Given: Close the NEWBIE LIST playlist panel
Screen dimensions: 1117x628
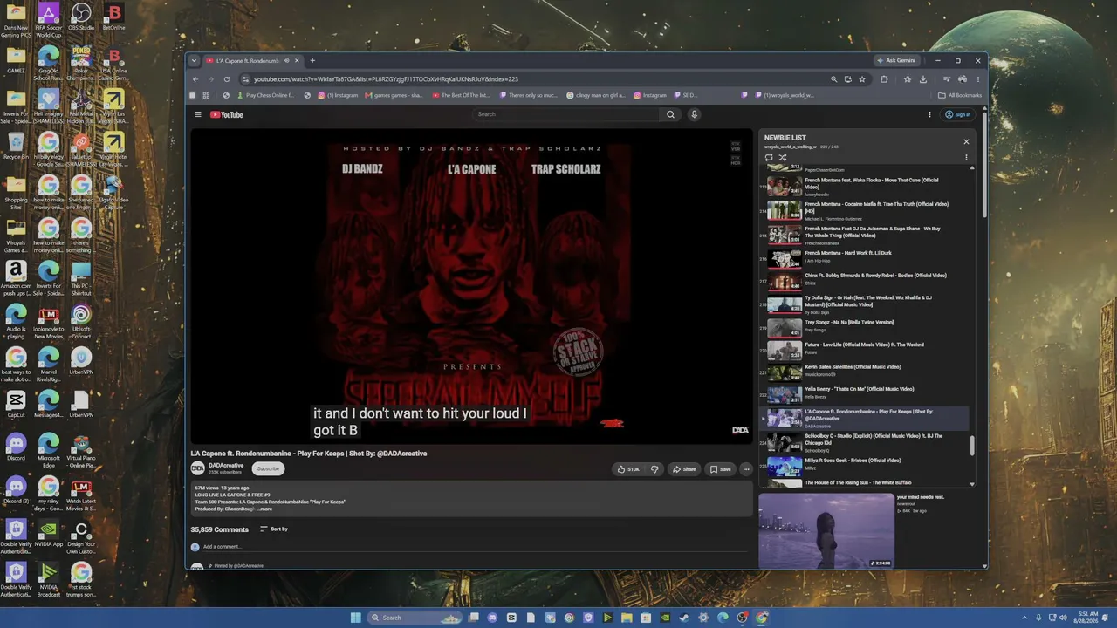Looking at the screenshot, I should click(966, 141).
